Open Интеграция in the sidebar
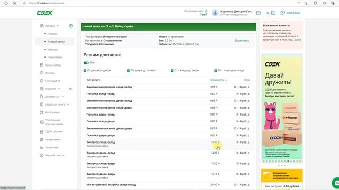This screenshot has height=190, width=339. pyautogui.click(x=52, y=112)
